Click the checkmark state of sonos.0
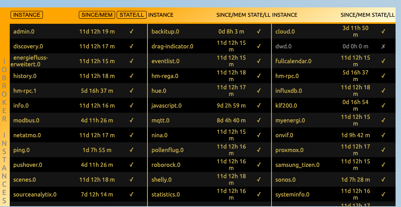The image size is (401, 207). 383,180
